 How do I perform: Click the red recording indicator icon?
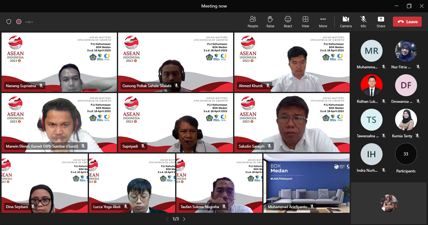click(19, 22)
